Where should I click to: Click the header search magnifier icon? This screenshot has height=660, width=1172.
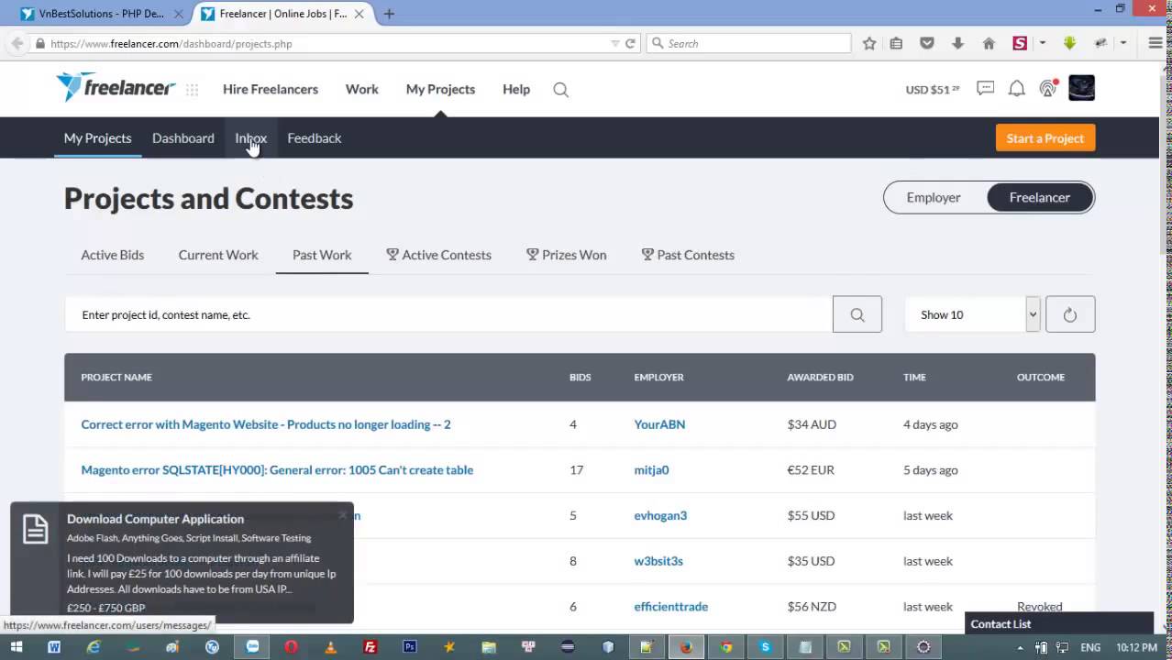point(561,90)
